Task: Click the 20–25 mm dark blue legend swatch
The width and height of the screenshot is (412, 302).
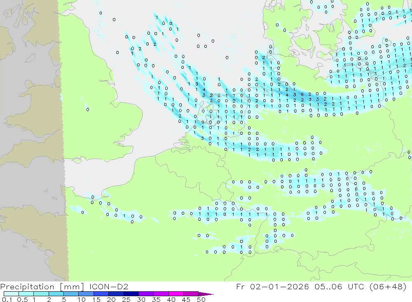Action: [x=116, y=294]
